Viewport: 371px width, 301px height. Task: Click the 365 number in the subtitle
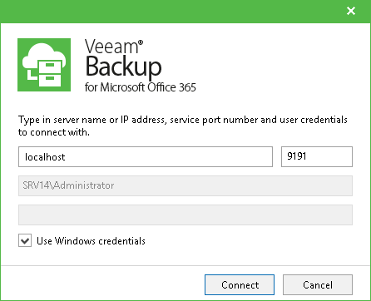(187, 87)
